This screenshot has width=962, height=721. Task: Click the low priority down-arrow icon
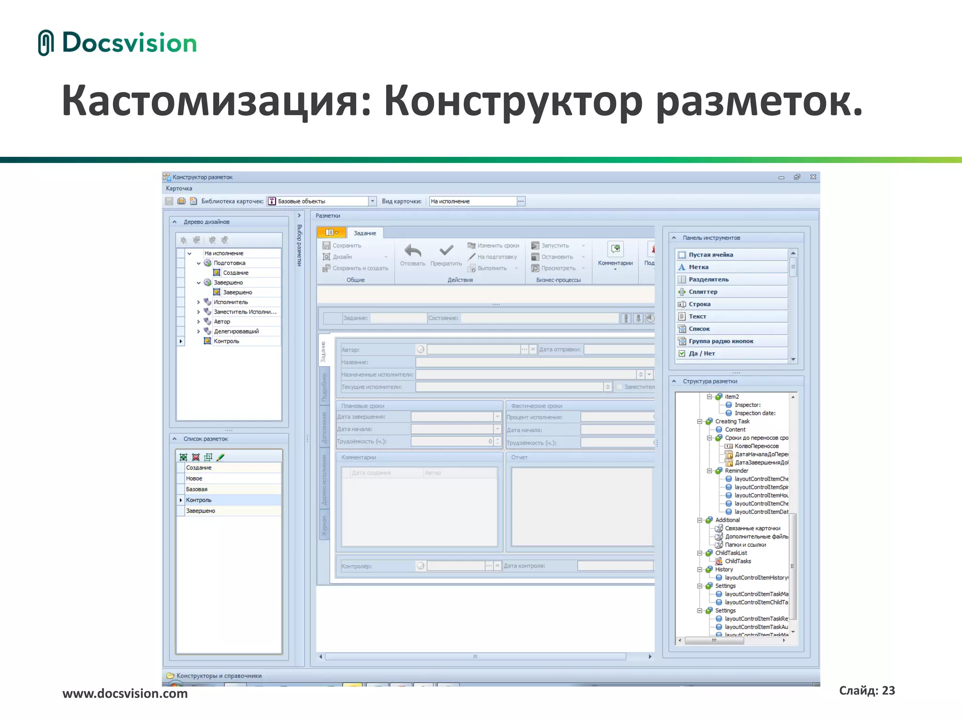click(x=638, y=318)
